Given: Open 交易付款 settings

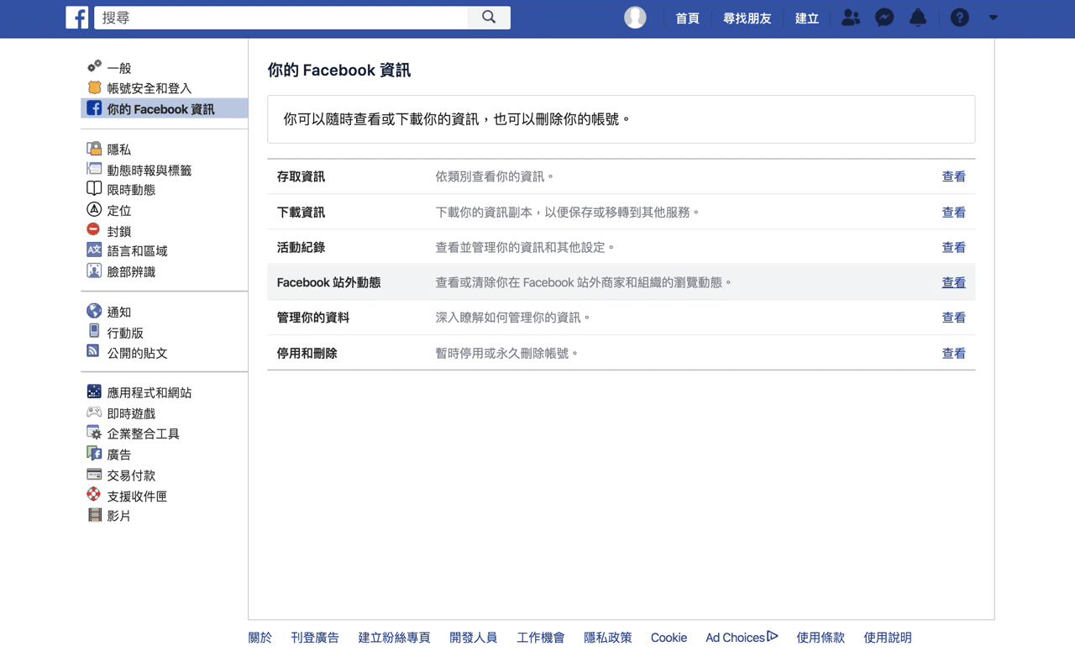Looking at the screenshot, I should click(x=131, y=476).
